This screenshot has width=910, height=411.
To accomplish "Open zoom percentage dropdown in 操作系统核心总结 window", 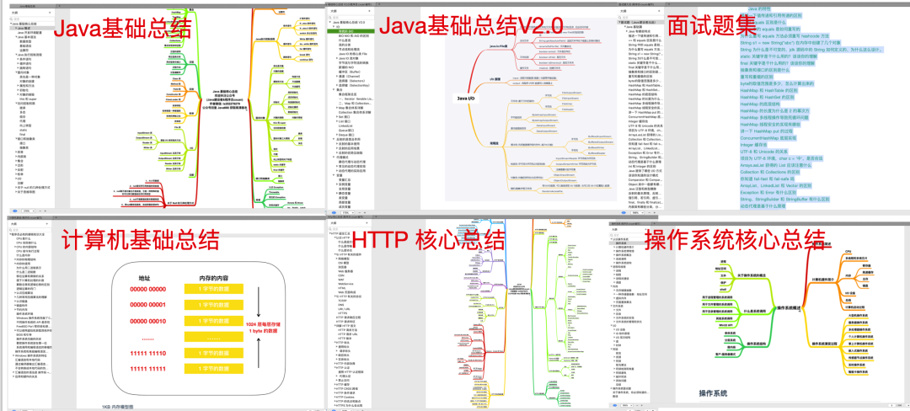I will pos(628,405).
